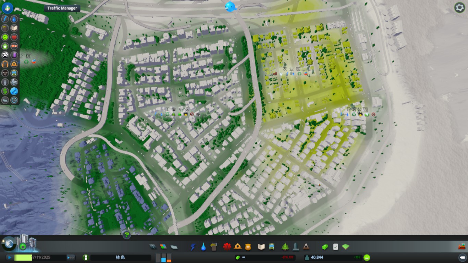Click the zoom globe button
Screen dimensions: 468x263
pos(8,243)
